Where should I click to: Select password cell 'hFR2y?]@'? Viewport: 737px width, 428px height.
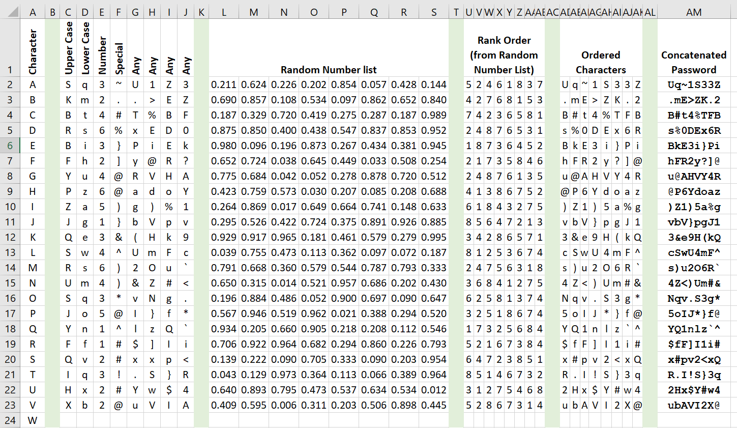[694, 161]
